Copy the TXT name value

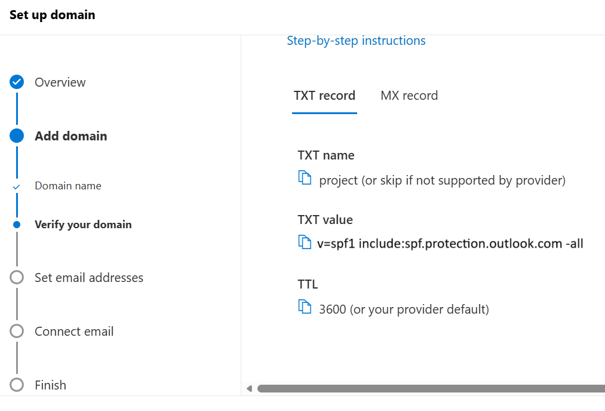pyautogui.click(x=305, y=178)
